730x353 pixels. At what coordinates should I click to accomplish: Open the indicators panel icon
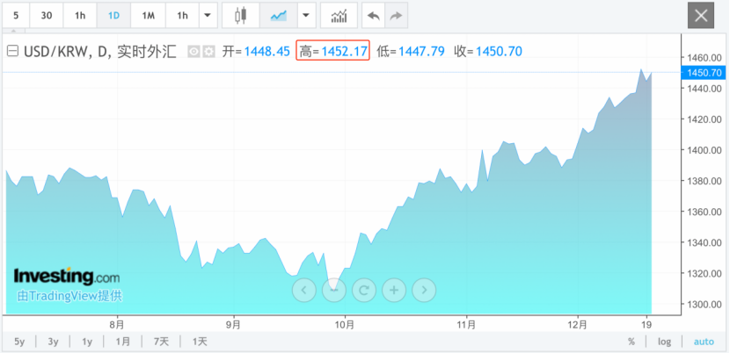coord(339,16)
